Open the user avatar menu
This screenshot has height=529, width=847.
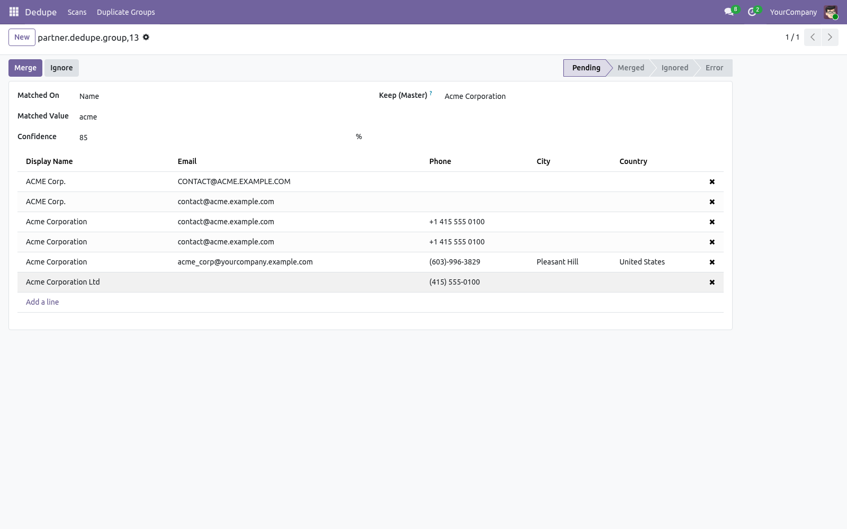point(831,12)
